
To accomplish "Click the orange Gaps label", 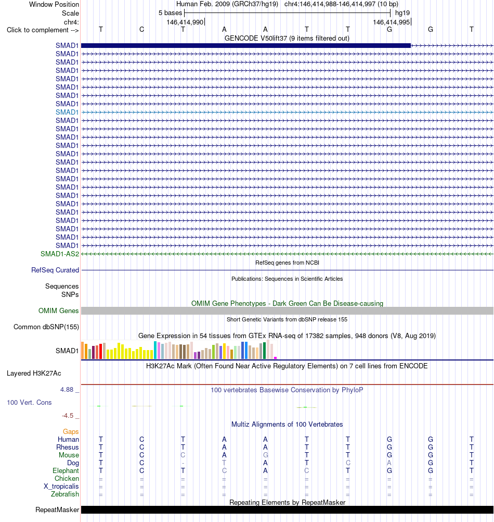I will pyautogui.click(x=71, y=431).
